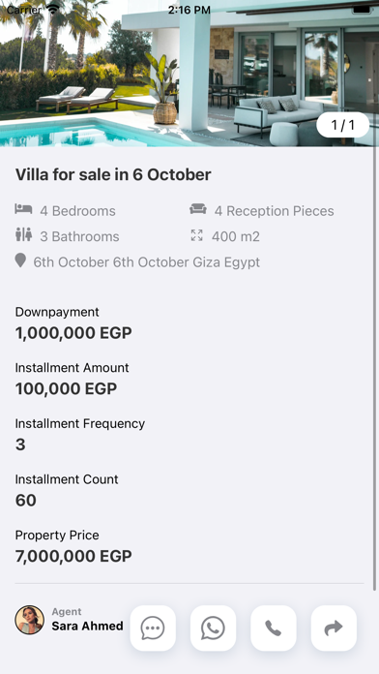379x674 pixels.
Task: Tap the 1 / 1 photo counter badge
Action: 343,125
